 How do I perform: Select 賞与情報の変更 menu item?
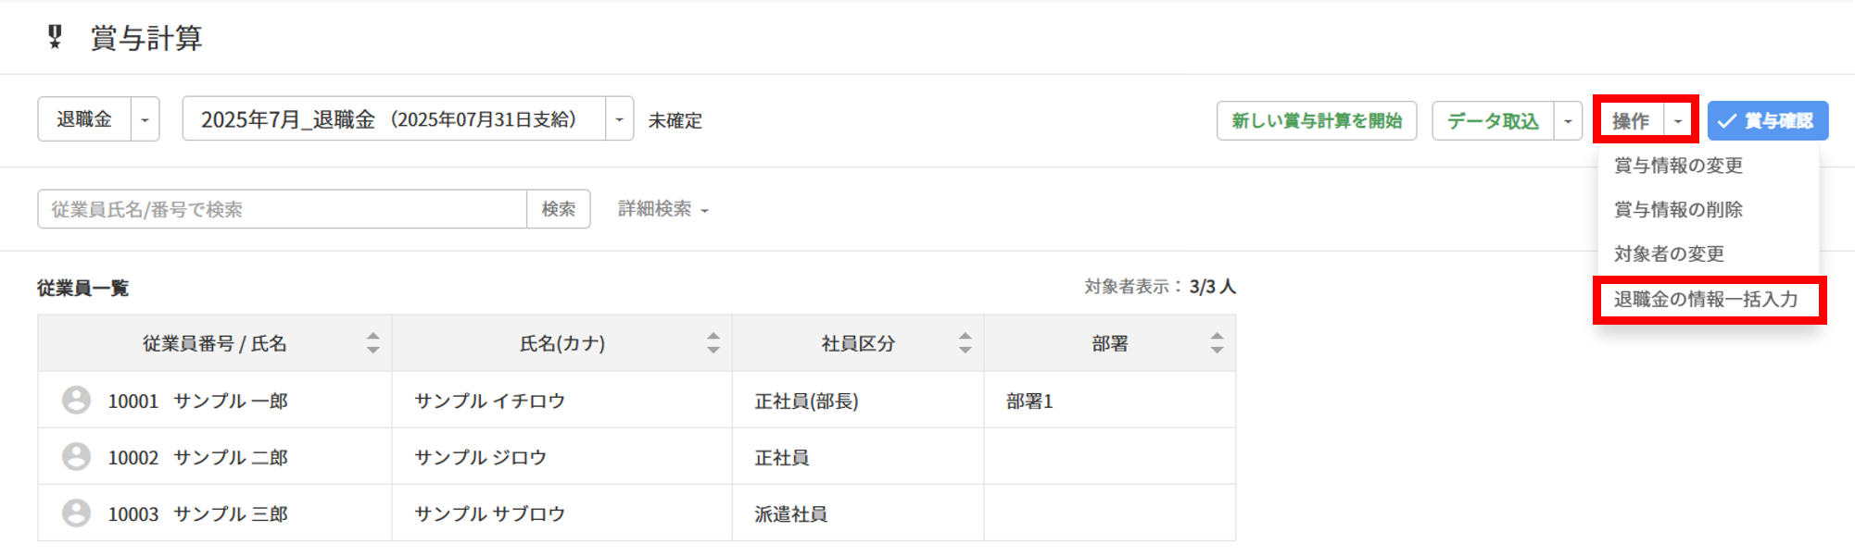coord(1678,166)
